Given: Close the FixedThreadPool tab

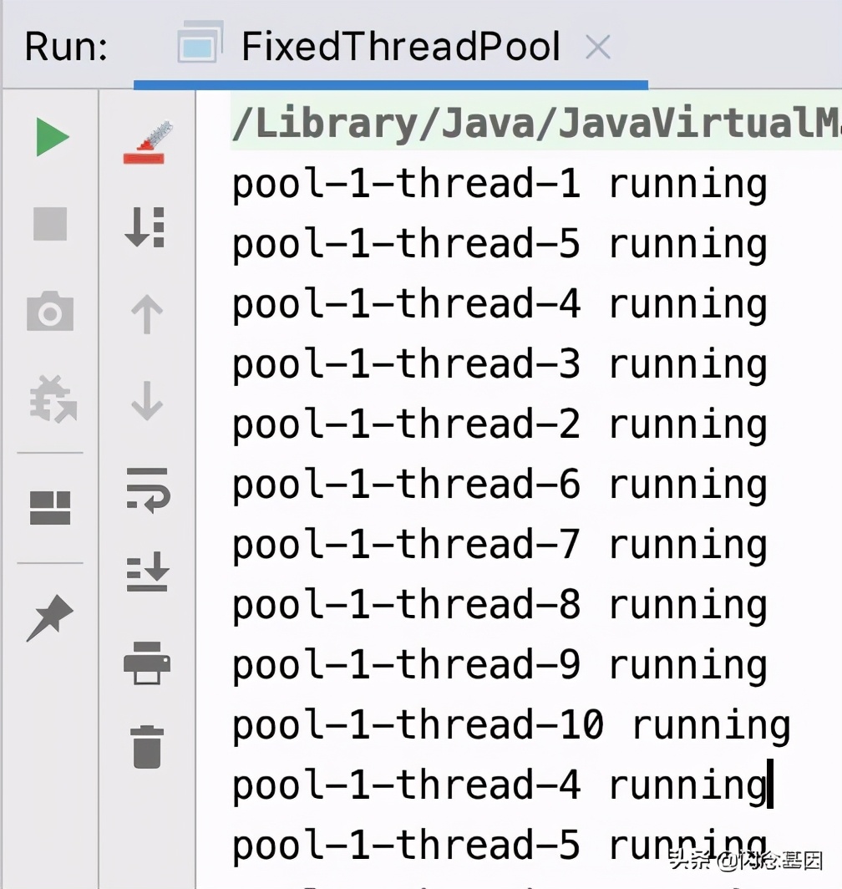Looking at the screenshot, I should 598,48.
